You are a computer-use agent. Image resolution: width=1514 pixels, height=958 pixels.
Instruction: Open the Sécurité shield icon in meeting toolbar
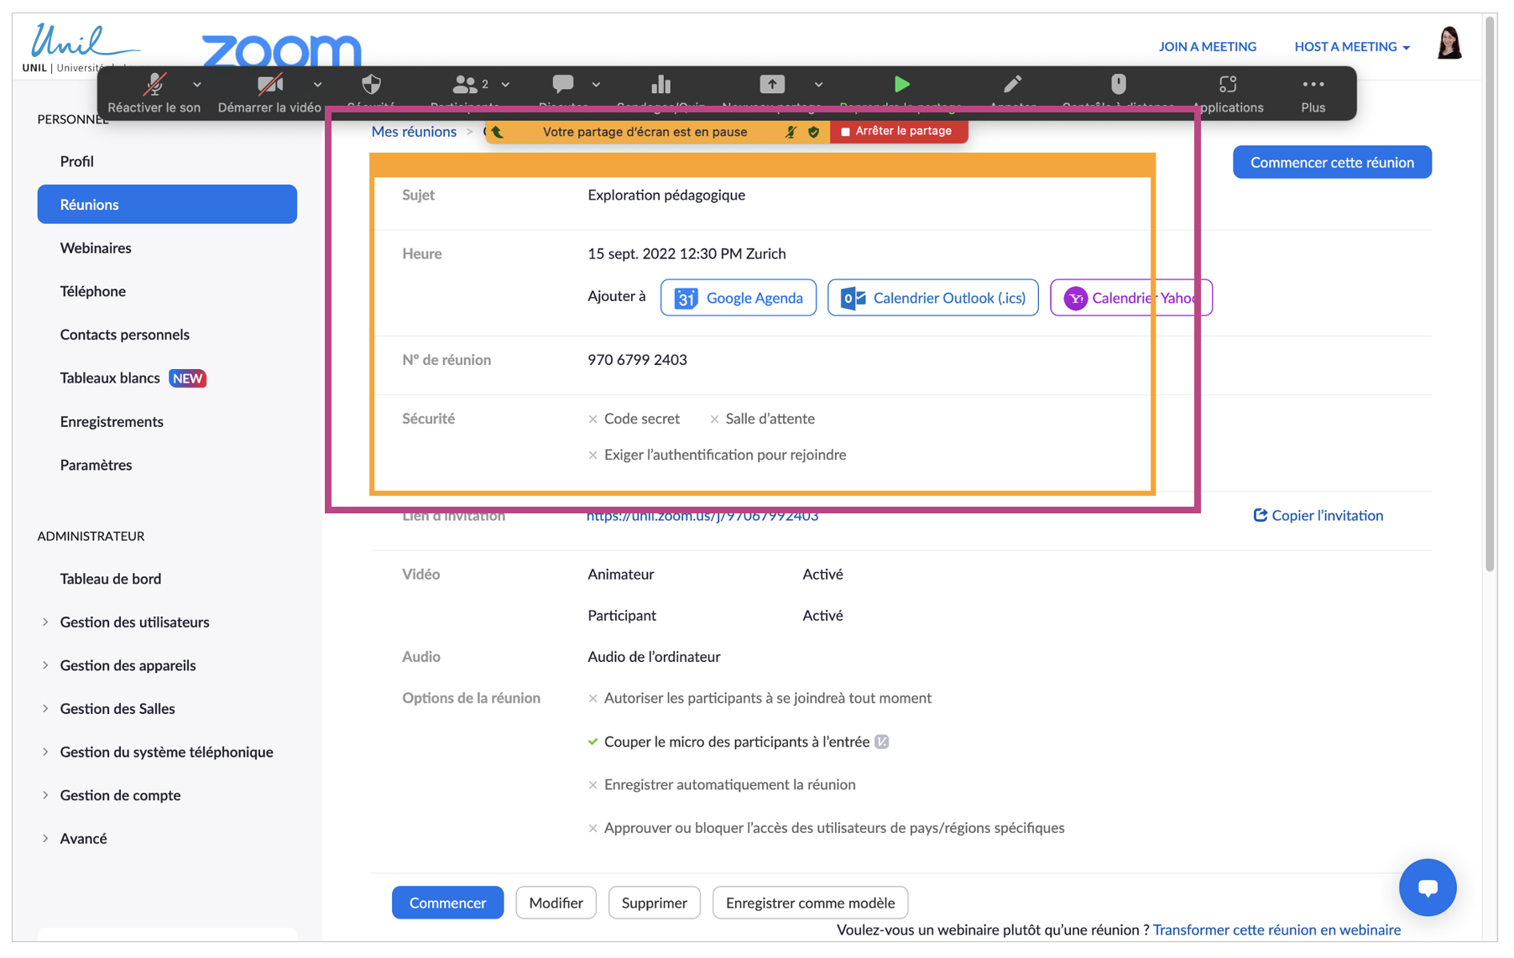[371, 85]
